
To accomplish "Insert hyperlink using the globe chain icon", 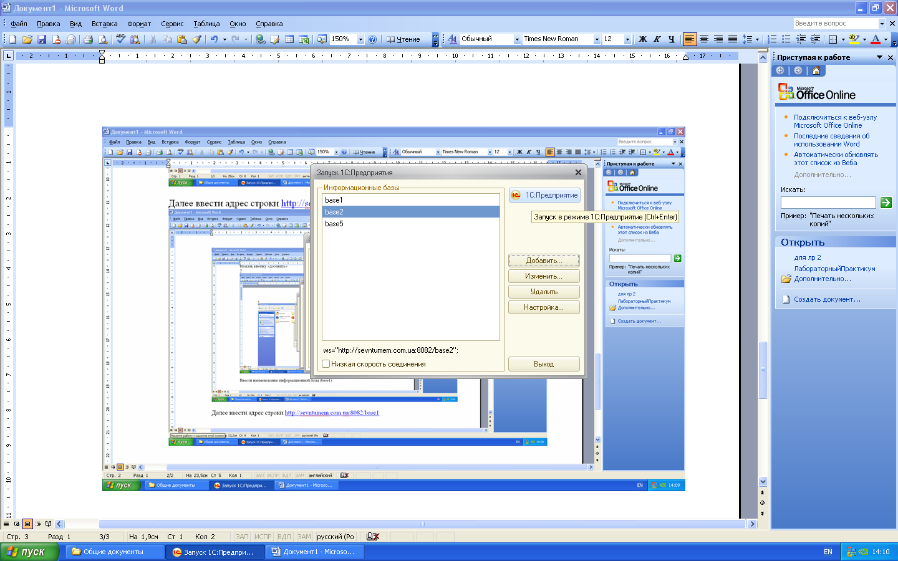I will (261, 39).
